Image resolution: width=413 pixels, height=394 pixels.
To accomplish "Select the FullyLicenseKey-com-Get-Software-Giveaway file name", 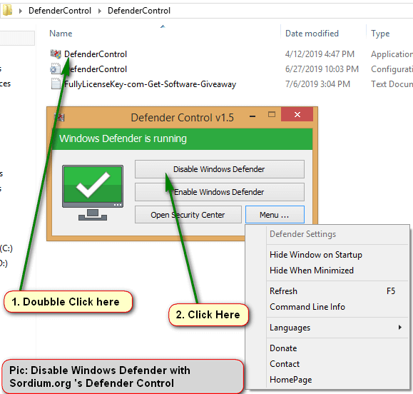I will tap(150, 84).
